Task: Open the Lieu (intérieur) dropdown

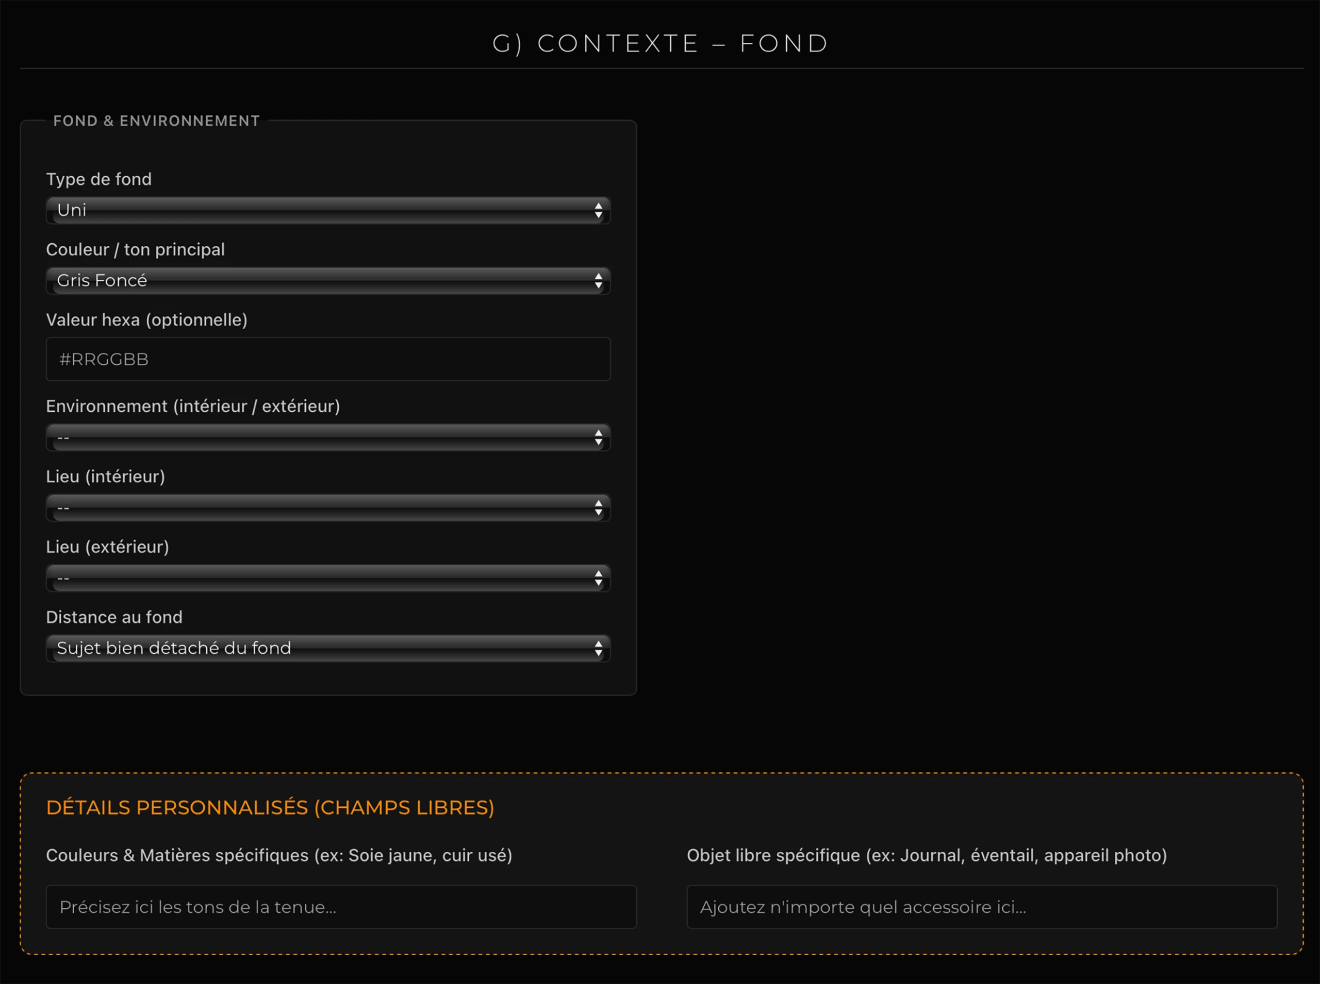Action: (x=328, y=508)
